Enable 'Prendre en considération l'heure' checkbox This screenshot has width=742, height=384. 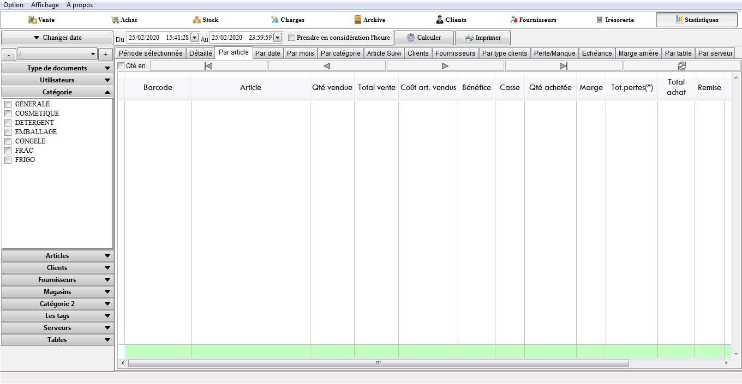pos(292,38)
